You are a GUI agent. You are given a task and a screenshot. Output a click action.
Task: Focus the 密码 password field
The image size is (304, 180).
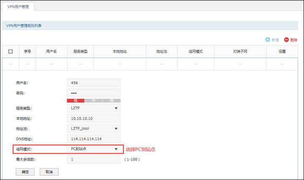coord(94,93)
